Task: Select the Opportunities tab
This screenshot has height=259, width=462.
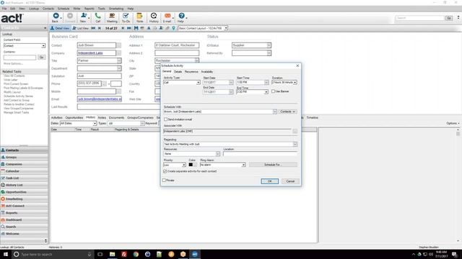Action: 74,117
